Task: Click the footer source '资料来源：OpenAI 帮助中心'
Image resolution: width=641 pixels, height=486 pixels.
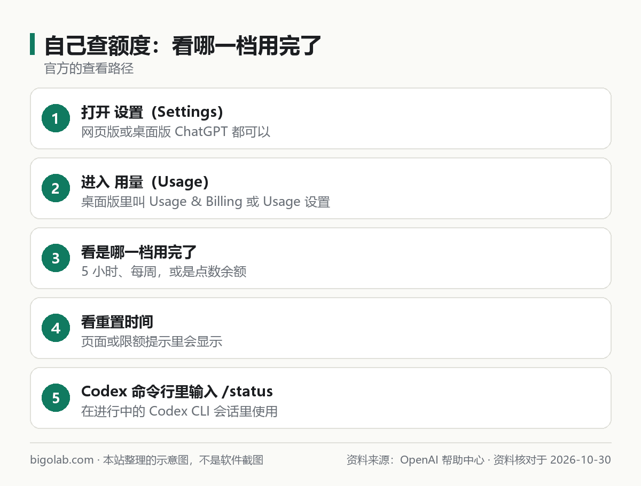Action: (x=415, y=460)
